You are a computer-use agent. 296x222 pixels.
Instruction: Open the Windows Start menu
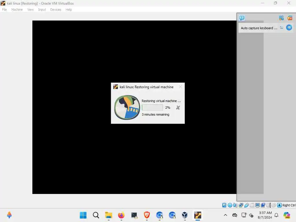pyautogui.click(x=83, y=215)
